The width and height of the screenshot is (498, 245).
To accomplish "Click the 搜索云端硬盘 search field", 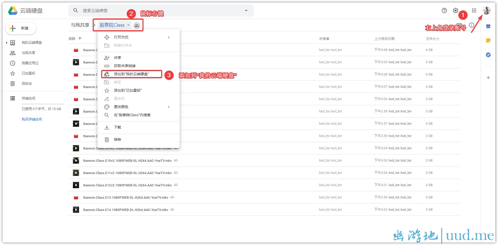I will [159, 10].
